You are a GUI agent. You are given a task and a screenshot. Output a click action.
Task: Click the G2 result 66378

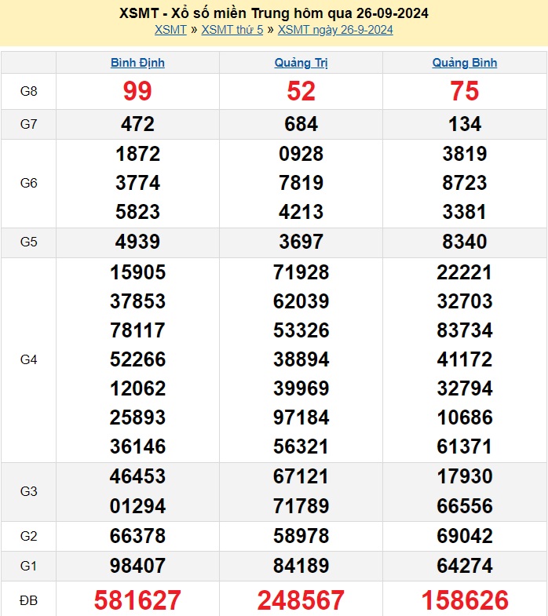[x=137, y=536]
